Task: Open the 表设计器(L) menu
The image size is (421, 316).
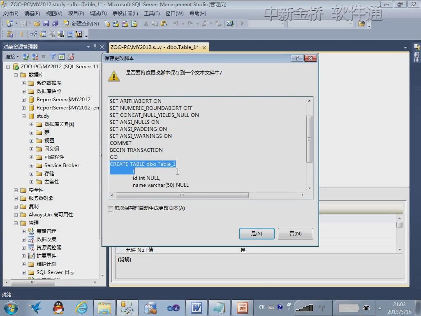Action: point(125,14)
